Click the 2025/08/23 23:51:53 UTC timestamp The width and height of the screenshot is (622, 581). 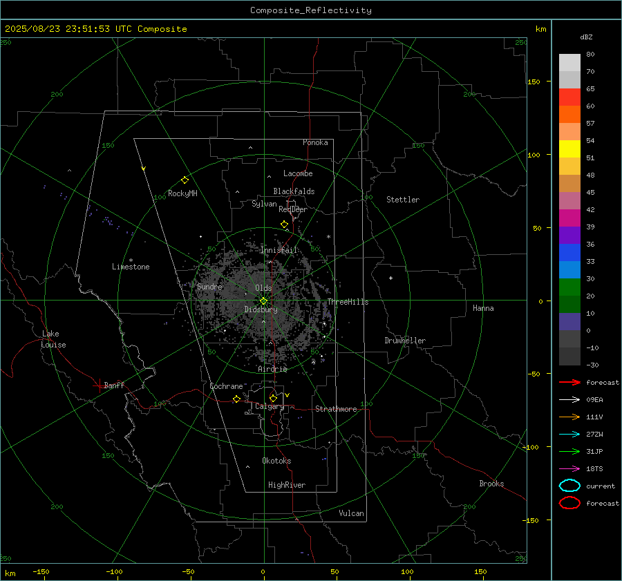(96, 29)
